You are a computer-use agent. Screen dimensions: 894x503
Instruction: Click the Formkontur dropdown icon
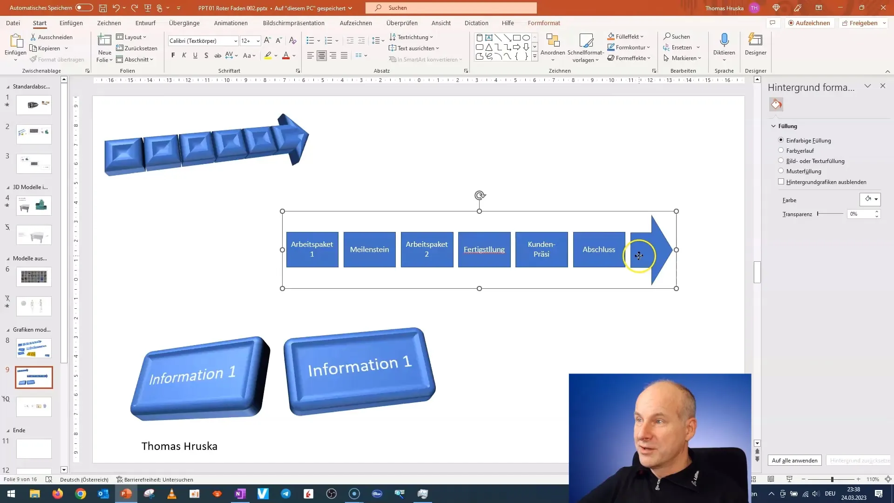649,48
